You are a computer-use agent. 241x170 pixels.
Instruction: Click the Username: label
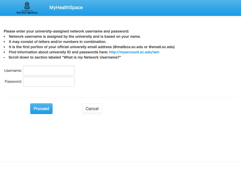(x=13, y=71)
